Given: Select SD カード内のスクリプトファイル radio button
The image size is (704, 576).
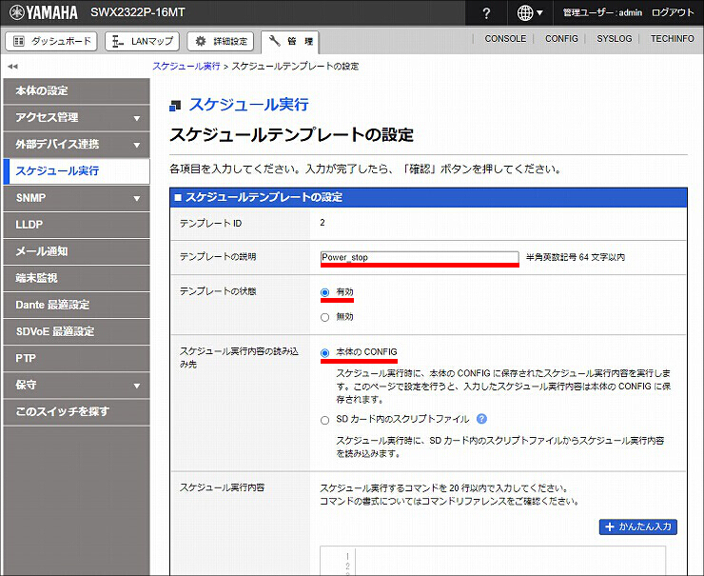Looking at the screenshot, I should (x=325, y=420).
